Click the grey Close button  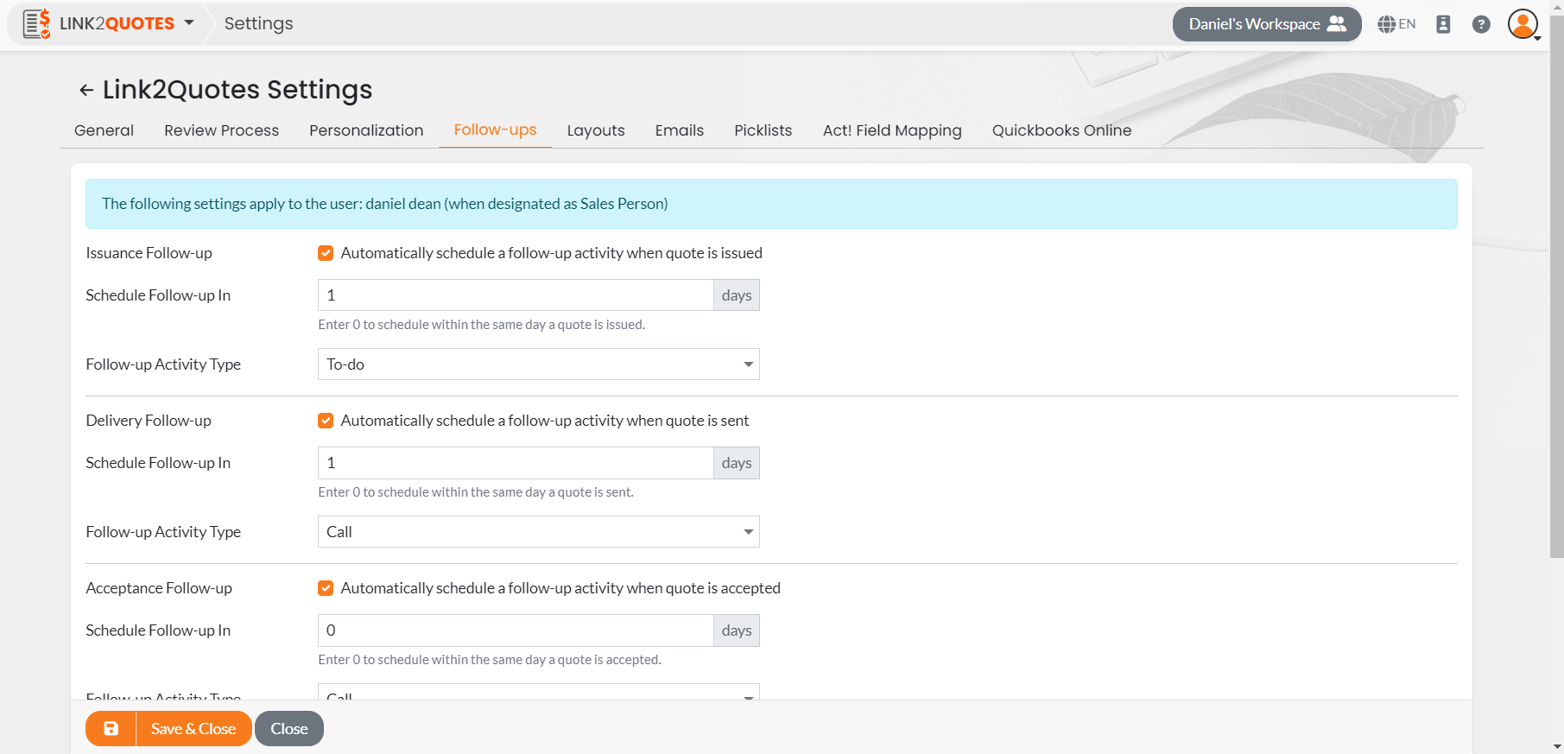[x=289, y=728]
